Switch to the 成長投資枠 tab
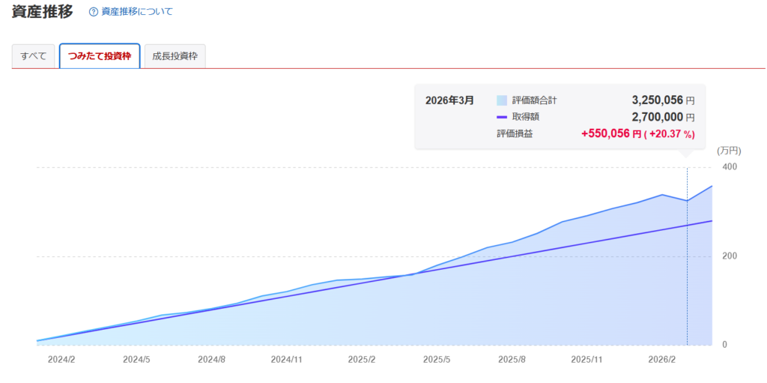Image resolution: width=767 pixels, height=383 pixels. tap(175, 56)
